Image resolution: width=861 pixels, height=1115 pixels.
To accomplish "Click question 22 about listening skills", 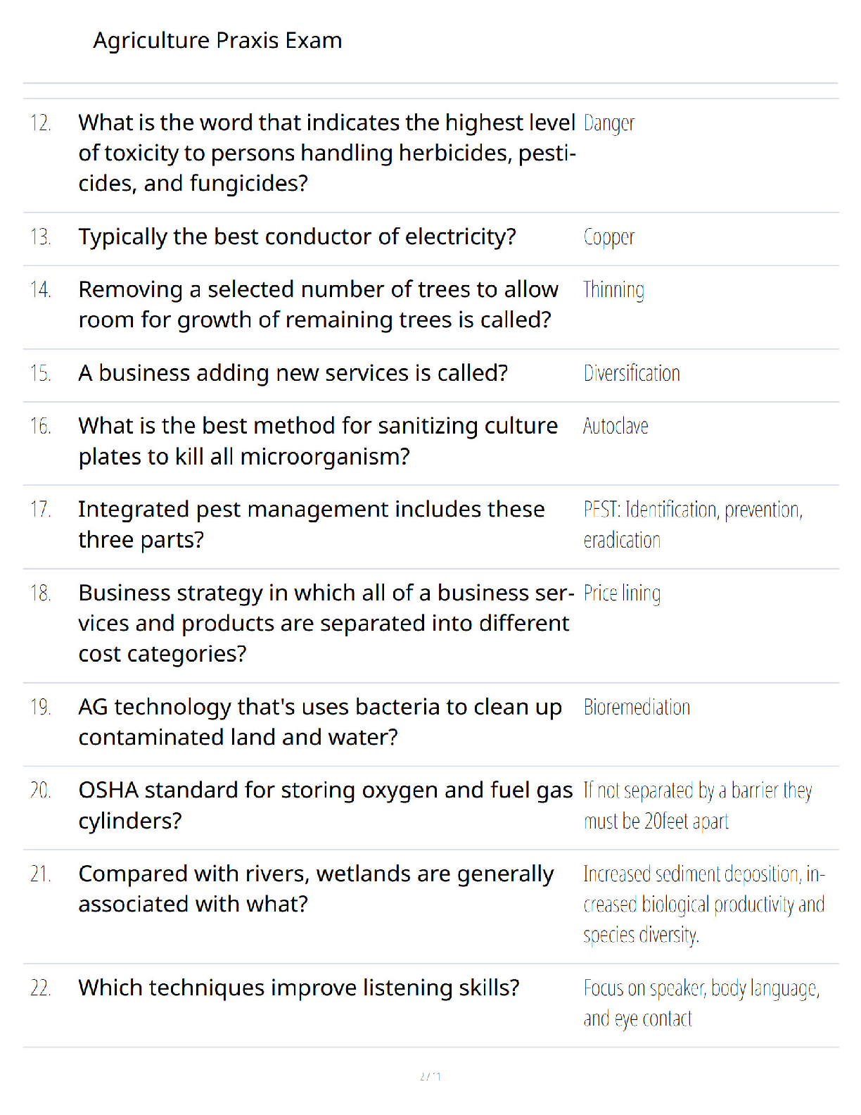I will [x=299, y=988].
